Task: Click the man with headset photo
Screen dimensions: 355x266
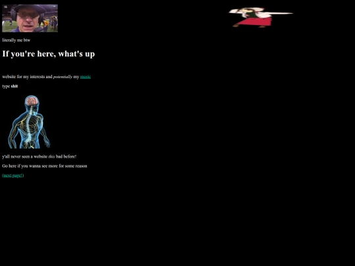Action: point(30,18)
